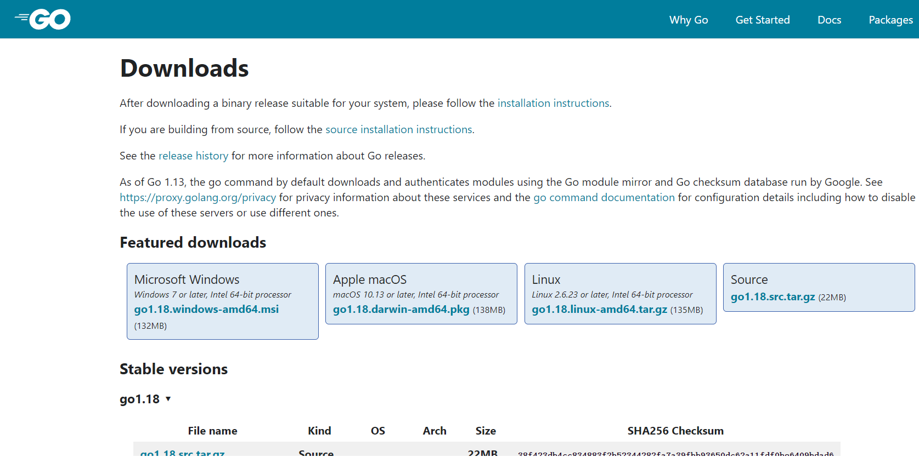Click the OS column header
Screen dimensions: 919x457
point(378,431)
